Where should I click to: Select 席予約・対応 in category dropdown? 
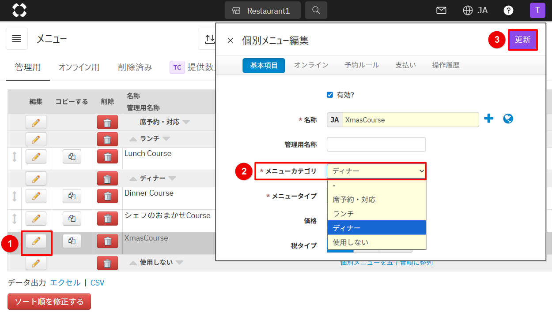pos(376,200)
